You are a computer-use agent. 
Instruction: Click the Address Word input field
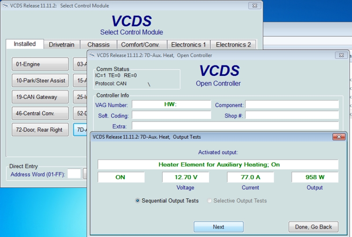(74, 174)
